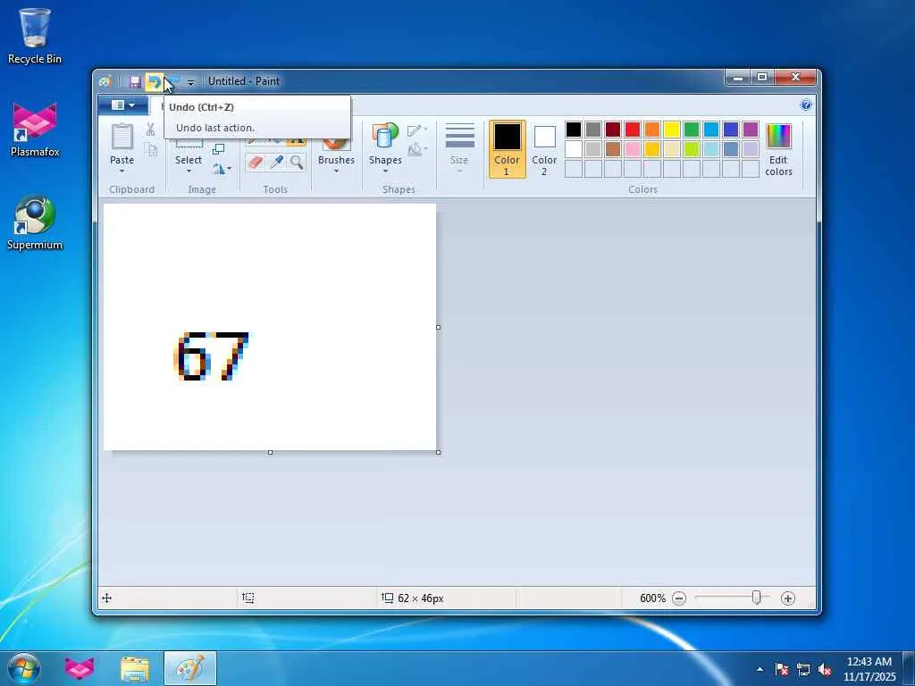Click the Action Center flag tray icon

782,669
